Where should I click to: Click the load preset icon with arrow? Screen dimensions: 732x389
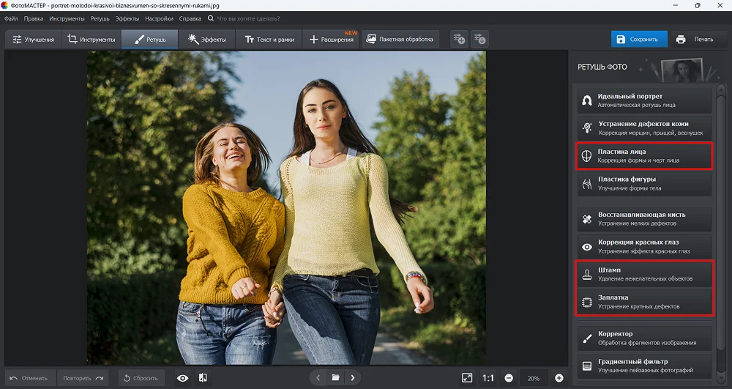(x=479, y=39)
